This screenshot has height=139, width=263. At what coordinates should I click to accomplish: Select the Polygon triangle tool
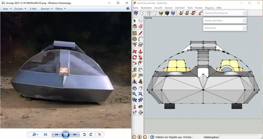tap(134, 45)
